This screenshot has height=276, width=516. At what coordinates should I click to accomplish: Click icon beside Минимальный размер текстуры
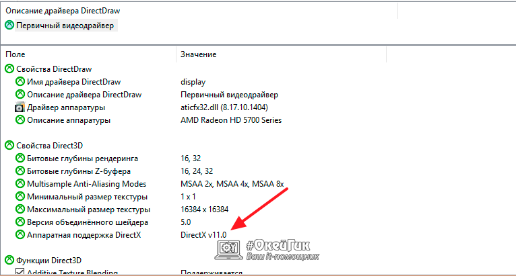coord(20,197)
